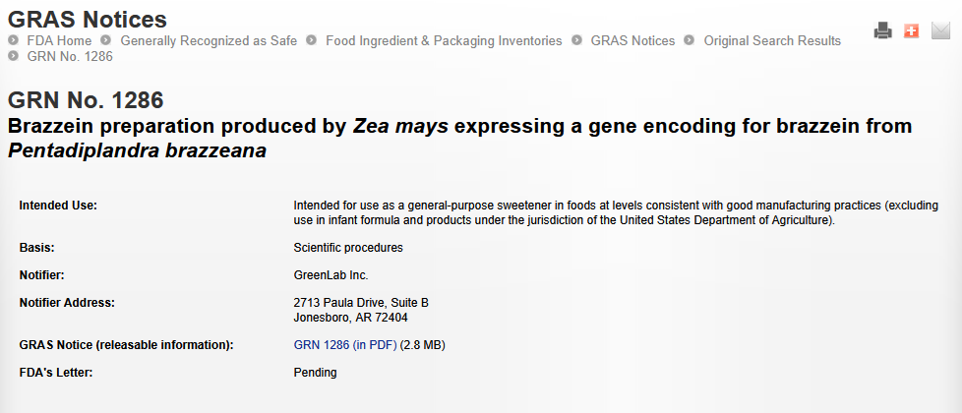Open the red plus share icon
This screenshot has width=962, height=413.
[911, 31]
